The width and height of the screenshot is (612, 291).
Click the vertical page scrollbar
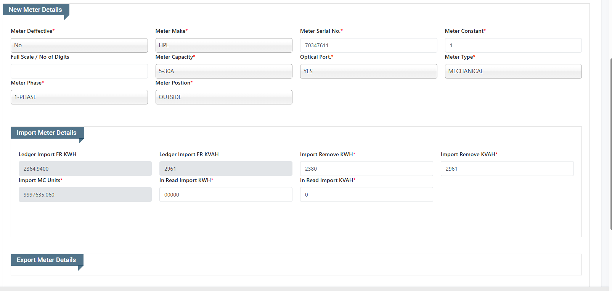(610, 144)
